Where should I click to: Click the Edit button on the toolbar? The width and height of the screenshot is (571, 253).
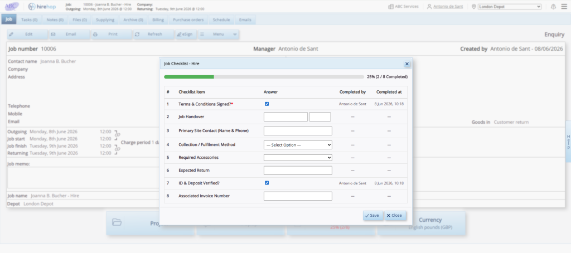(x=27, y=34)
